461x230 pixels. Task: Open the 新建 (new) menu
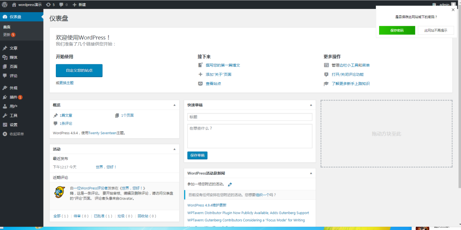tap(79, 4)
